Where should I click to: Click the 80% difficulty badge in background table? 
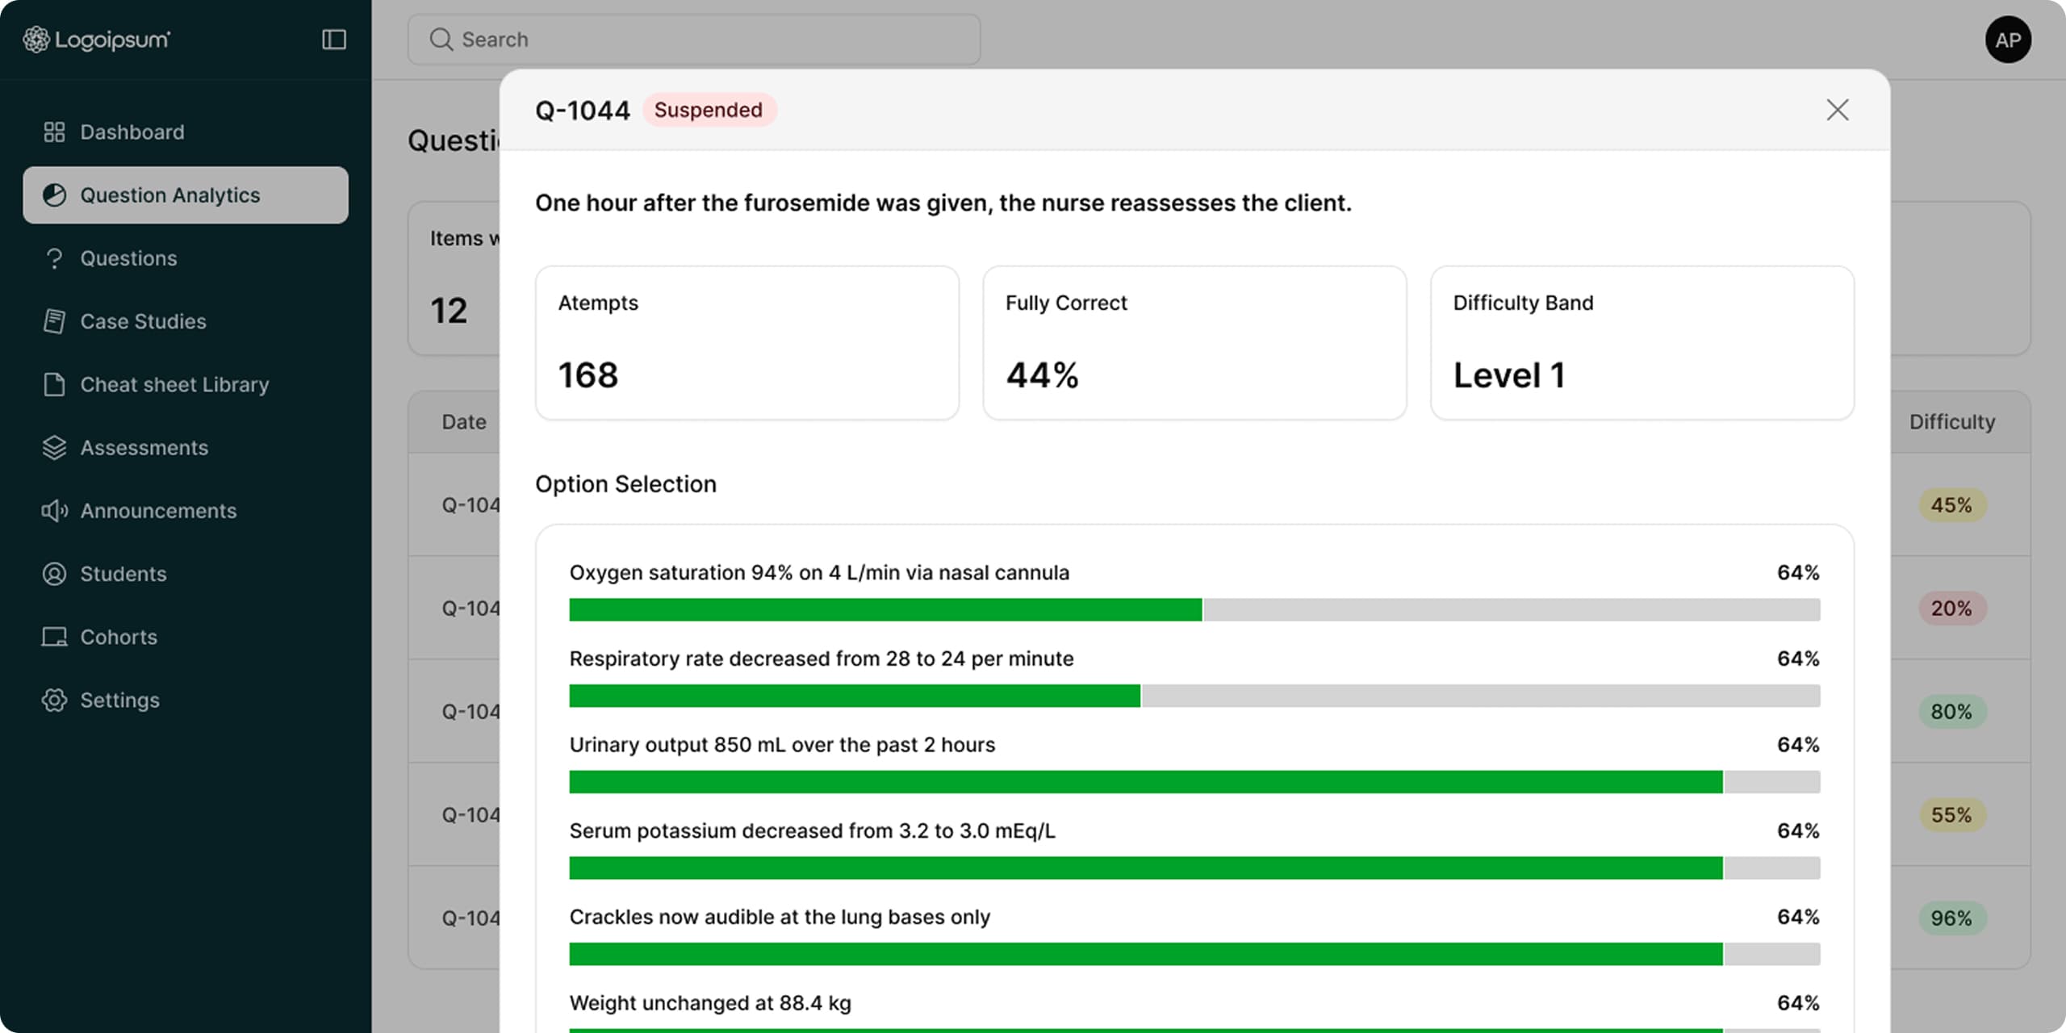point(1951,712)
